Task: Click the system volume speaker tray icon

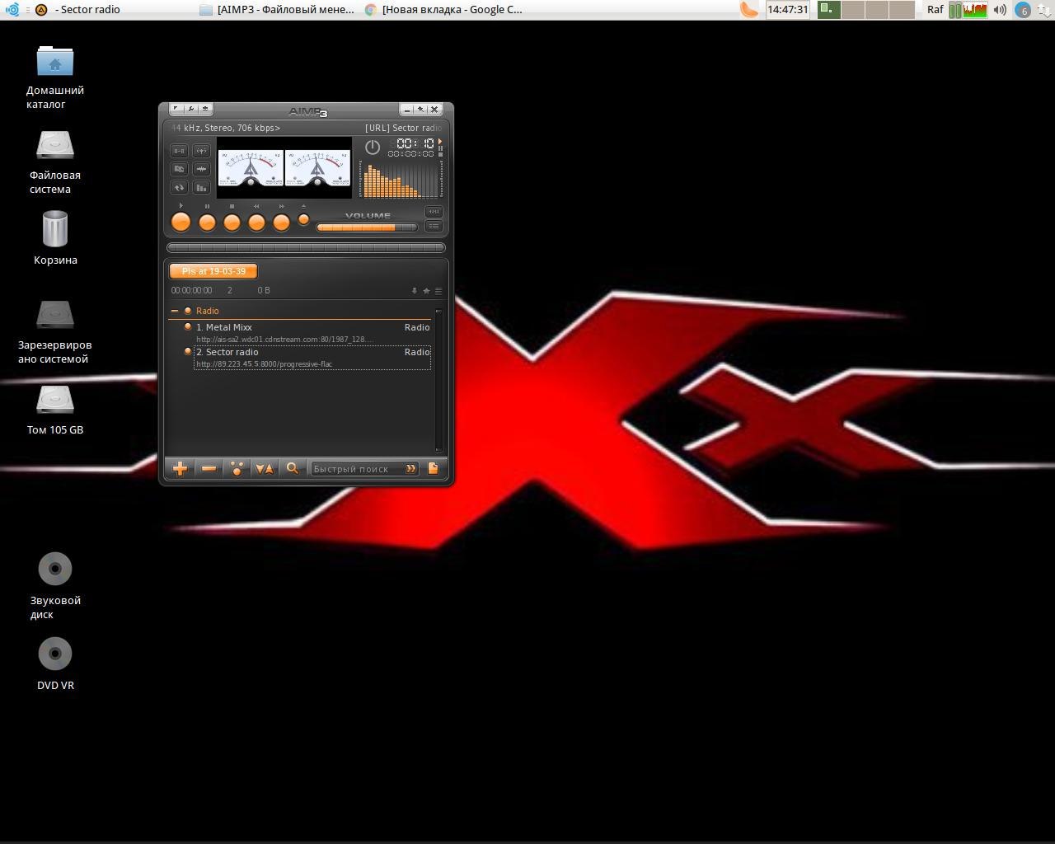Action: [1000, 10]
